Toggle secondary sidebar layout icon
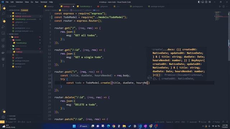230x129 pixels. [x=206, y=2]
